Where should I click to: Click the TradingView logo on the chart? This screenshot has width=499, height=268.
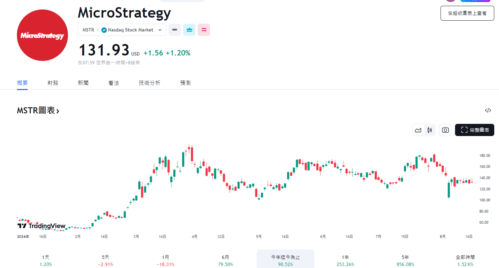point(41,226)
